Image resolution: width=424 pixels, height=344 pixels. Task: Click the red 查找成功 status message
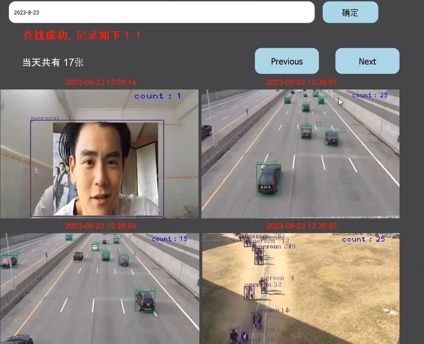tap(82, 35)
